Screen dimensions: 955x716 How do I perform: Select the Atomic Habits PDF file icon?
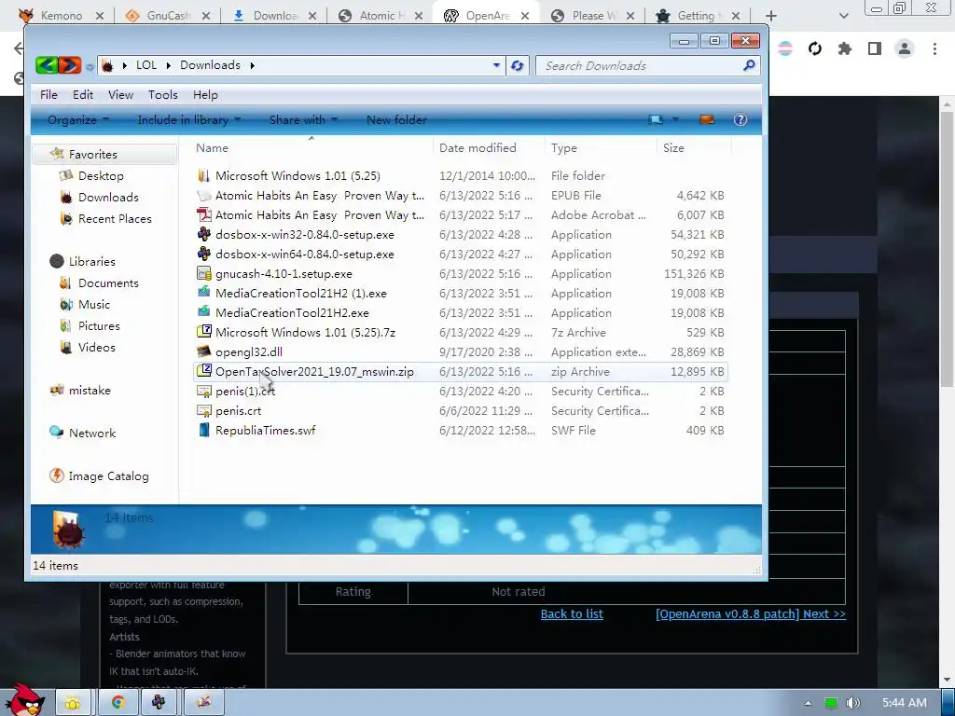tap(204, 214)
